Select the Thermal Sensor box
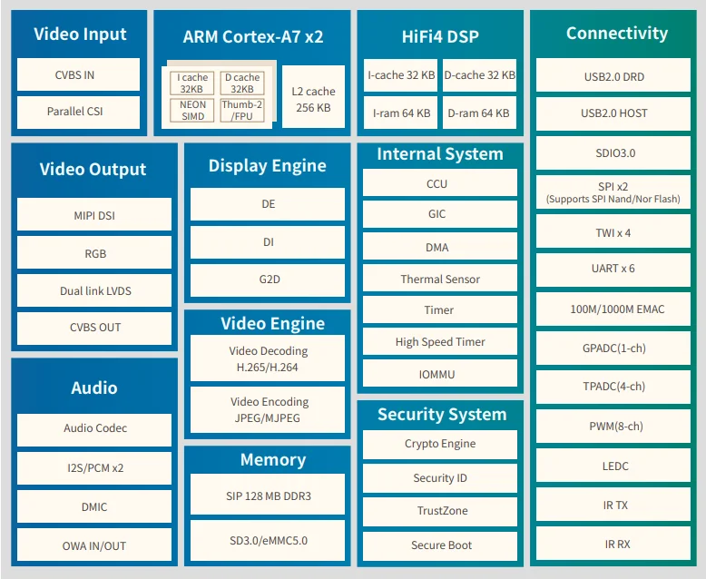Viewport: 706px width, 579px height. click(440, 280)
